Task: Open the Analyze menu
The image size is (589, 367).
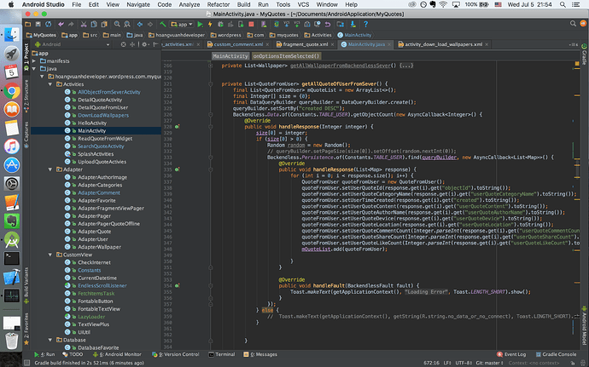Action: click(x=190, y=4)
